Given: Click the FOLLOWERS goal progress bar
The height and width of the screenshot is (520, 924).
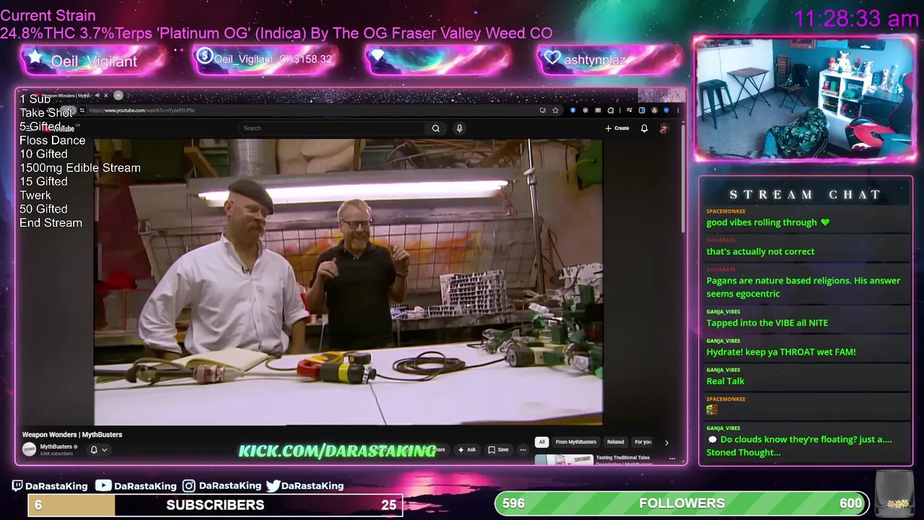Looking at the screenshot, I should (681, 503).
